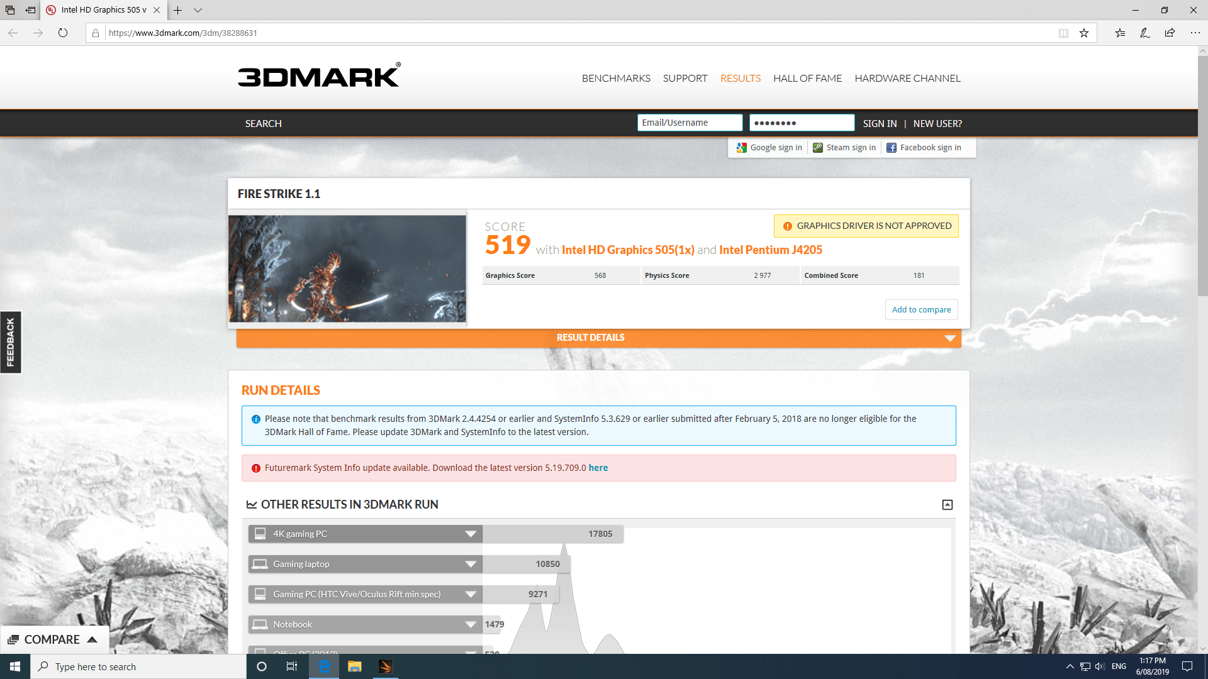1208x679 pixels.
Task: Open the Notebook dropdown
Action: (365, 624)
